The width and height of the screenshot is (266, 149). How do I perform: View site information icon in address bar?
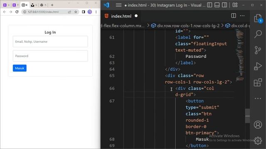pyautogui.click(x=25, y=12)
